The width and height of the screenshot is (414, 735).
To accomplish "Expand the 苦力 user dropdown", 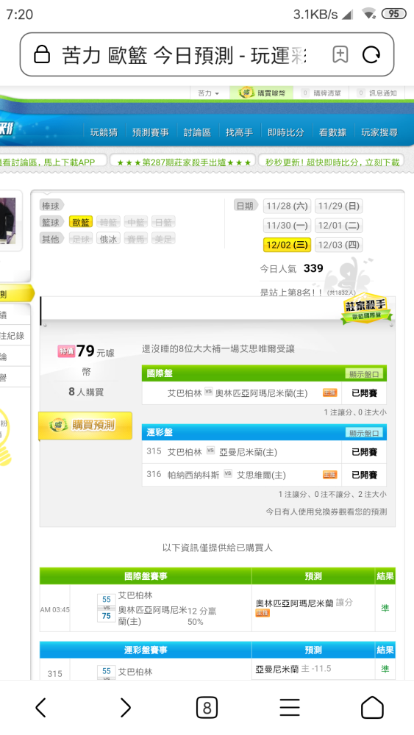I will coord(209,93).
